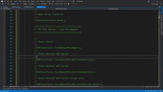Click line 33 TestAmountPO_Regex() text
The height and width of the screenshot is (92, 163).
pyautogui.click(x=58, y=48)
